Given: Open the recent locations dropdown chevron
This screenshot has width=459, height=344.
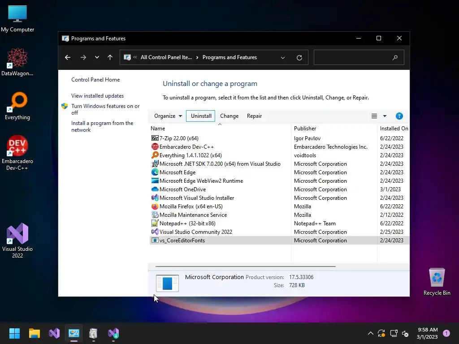Looking at the screenshot, I should pos(97,57).
